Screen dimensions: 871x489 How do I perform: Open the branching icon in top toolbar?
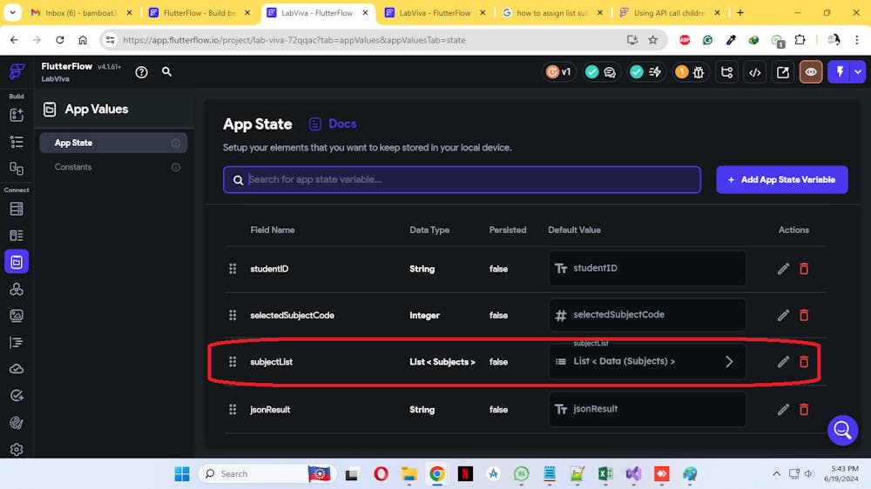[727, 72]
